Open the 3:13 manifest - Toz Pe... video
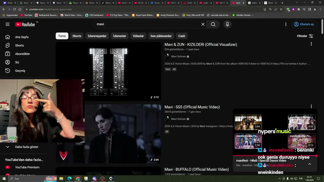Screen dimensions: 324x182 click(301, 141)
